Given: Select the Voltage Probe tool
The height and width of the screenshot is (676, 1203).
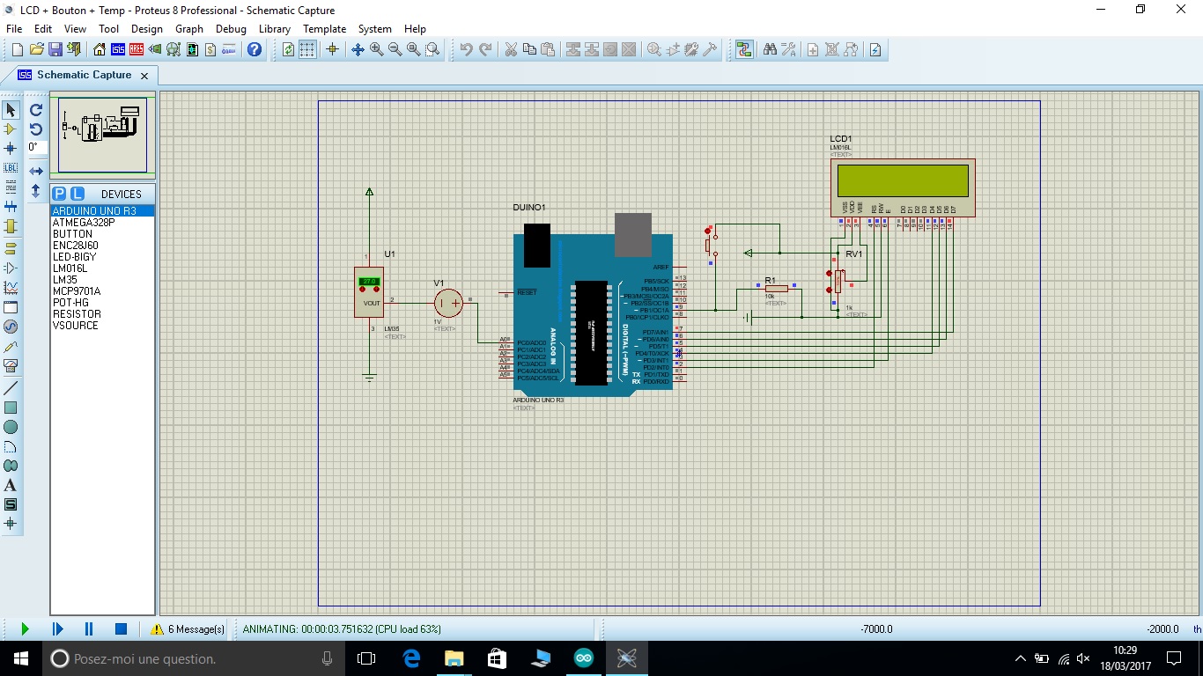Looking at the screenshot, I should tap(11, 347).
